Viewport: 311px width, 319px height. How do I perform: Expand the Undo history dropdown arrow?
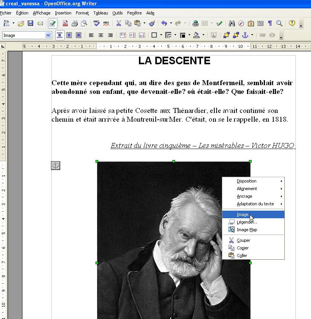tap(171, 24)
